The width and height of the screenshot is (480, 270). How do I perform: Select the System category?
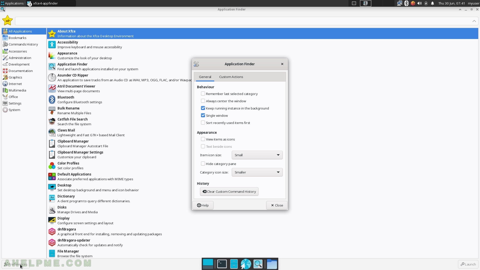click(x=24, y=110)
